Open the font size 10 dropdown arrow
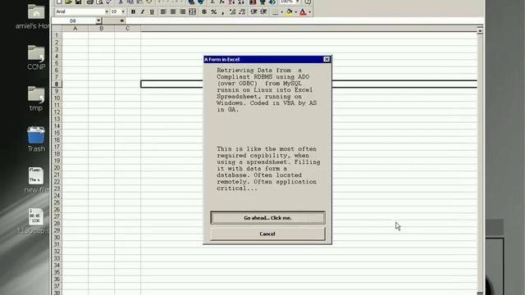Viewport: 525px width, 295px height. (123, 11)
